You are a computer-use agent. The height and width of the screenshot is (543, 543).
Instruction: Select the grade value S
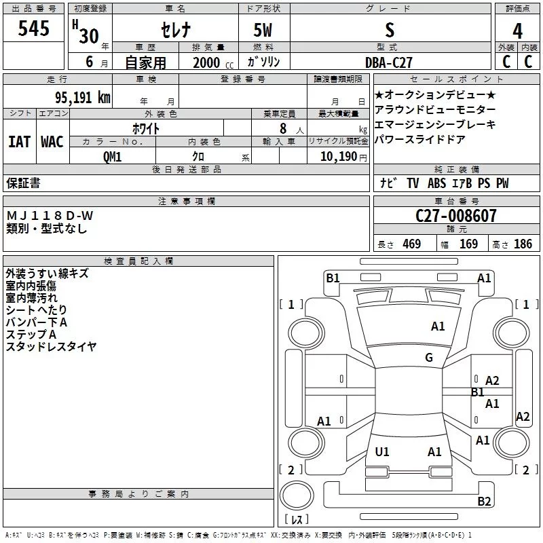pos(390,30)
